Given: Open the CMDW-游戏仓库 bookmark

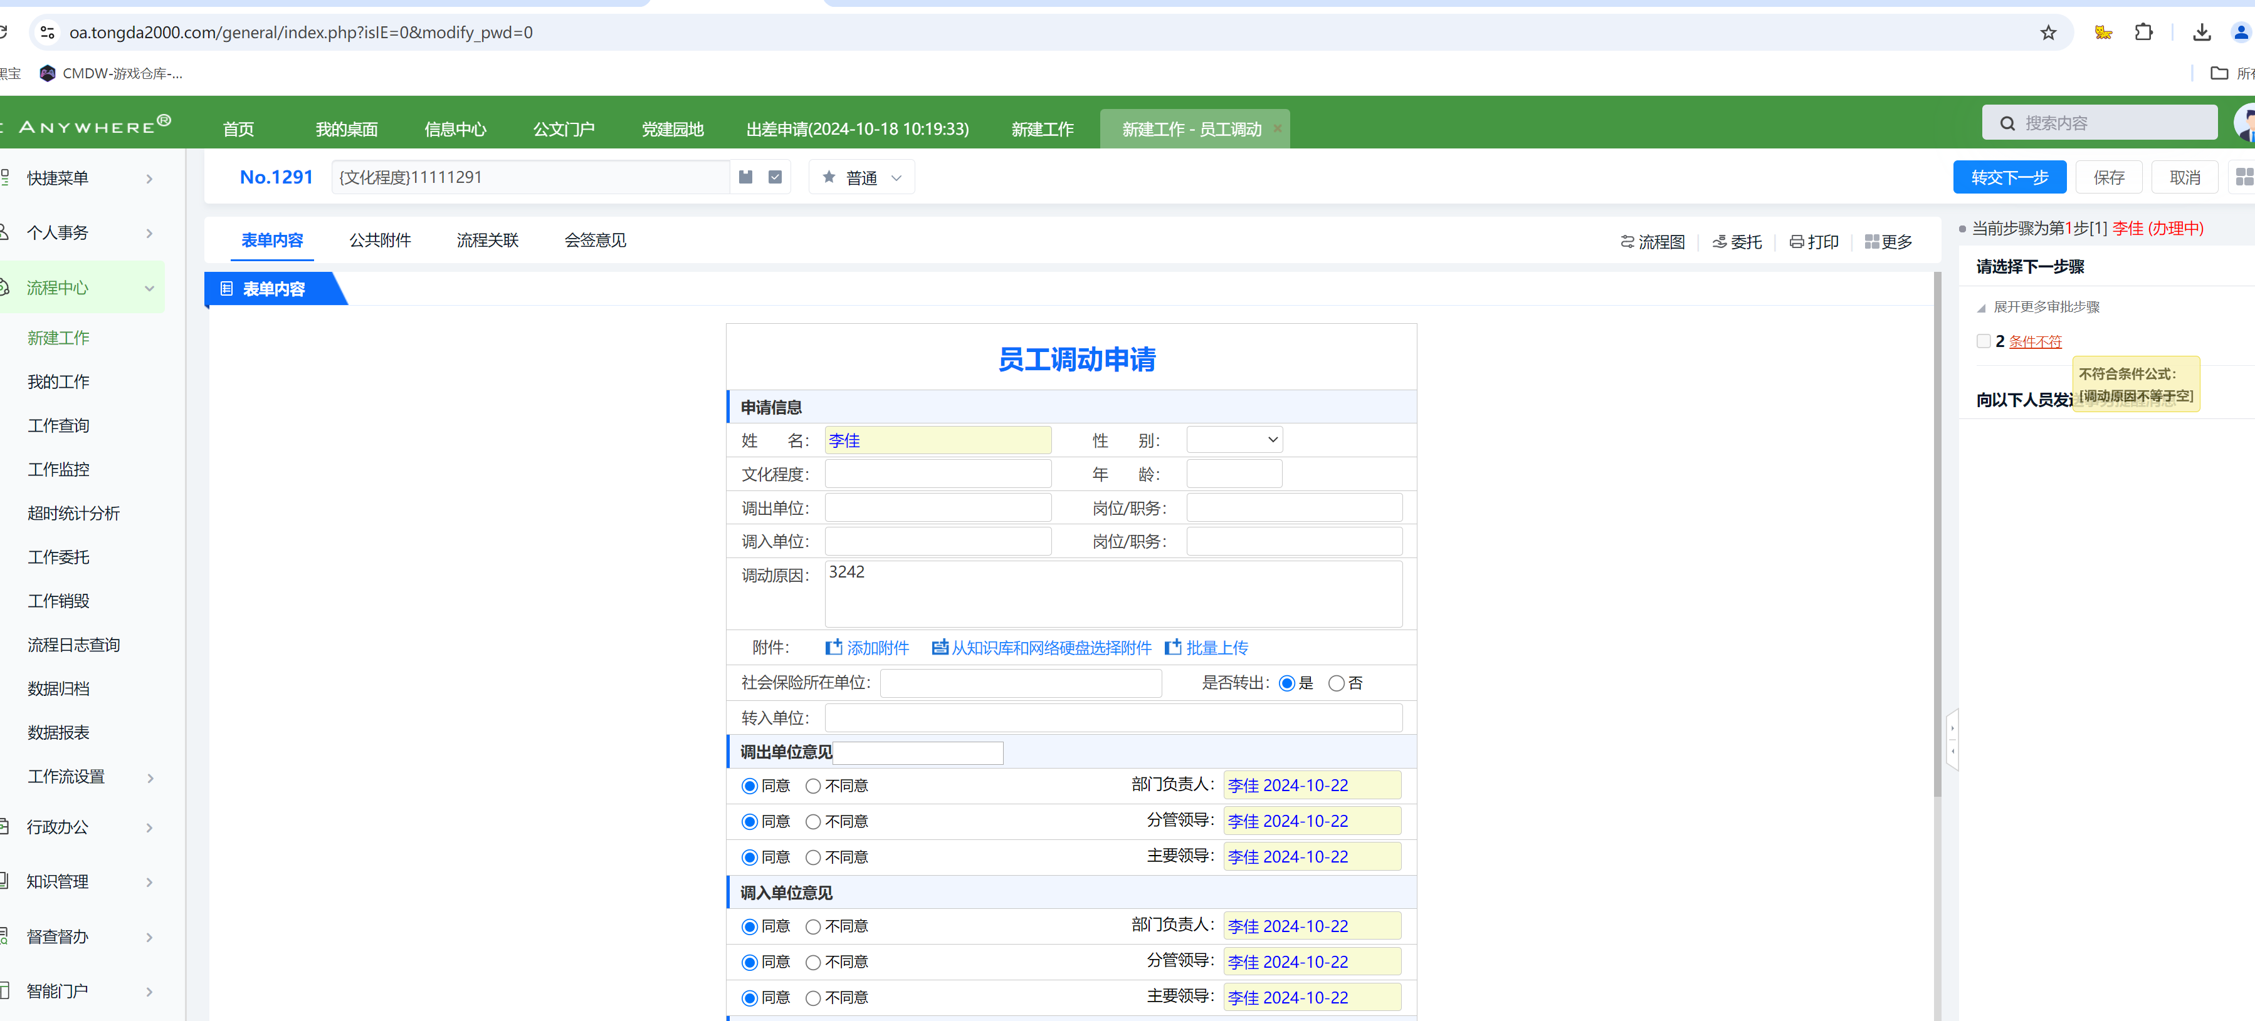Looking at the screenshot, I should pyautogui.click(x=111, y=73).
